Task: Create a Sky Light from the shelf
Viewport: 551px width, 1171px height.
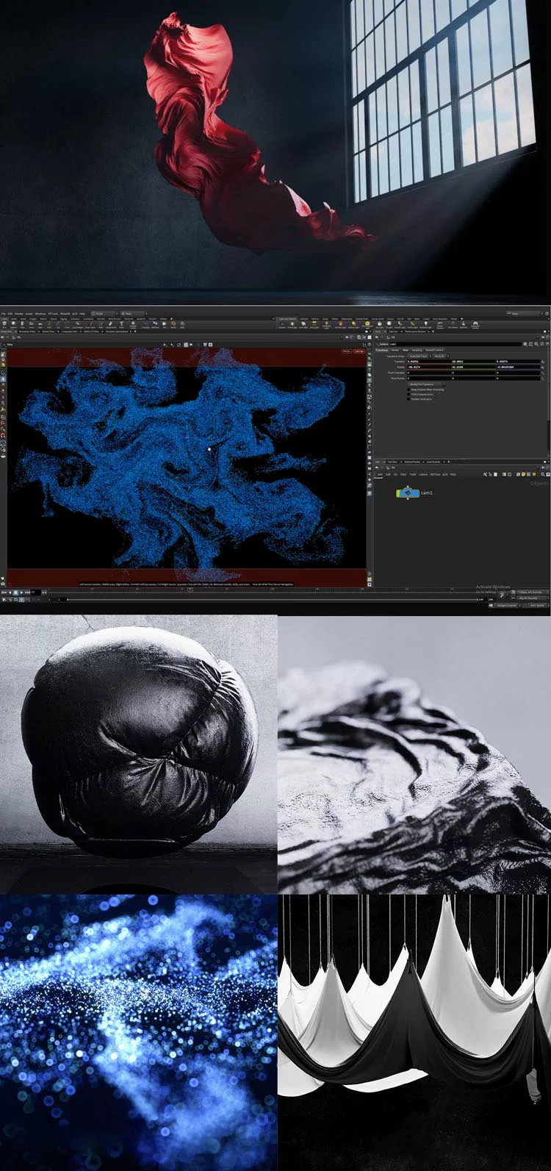Action: pyautogui.click(x=379, y=324)
